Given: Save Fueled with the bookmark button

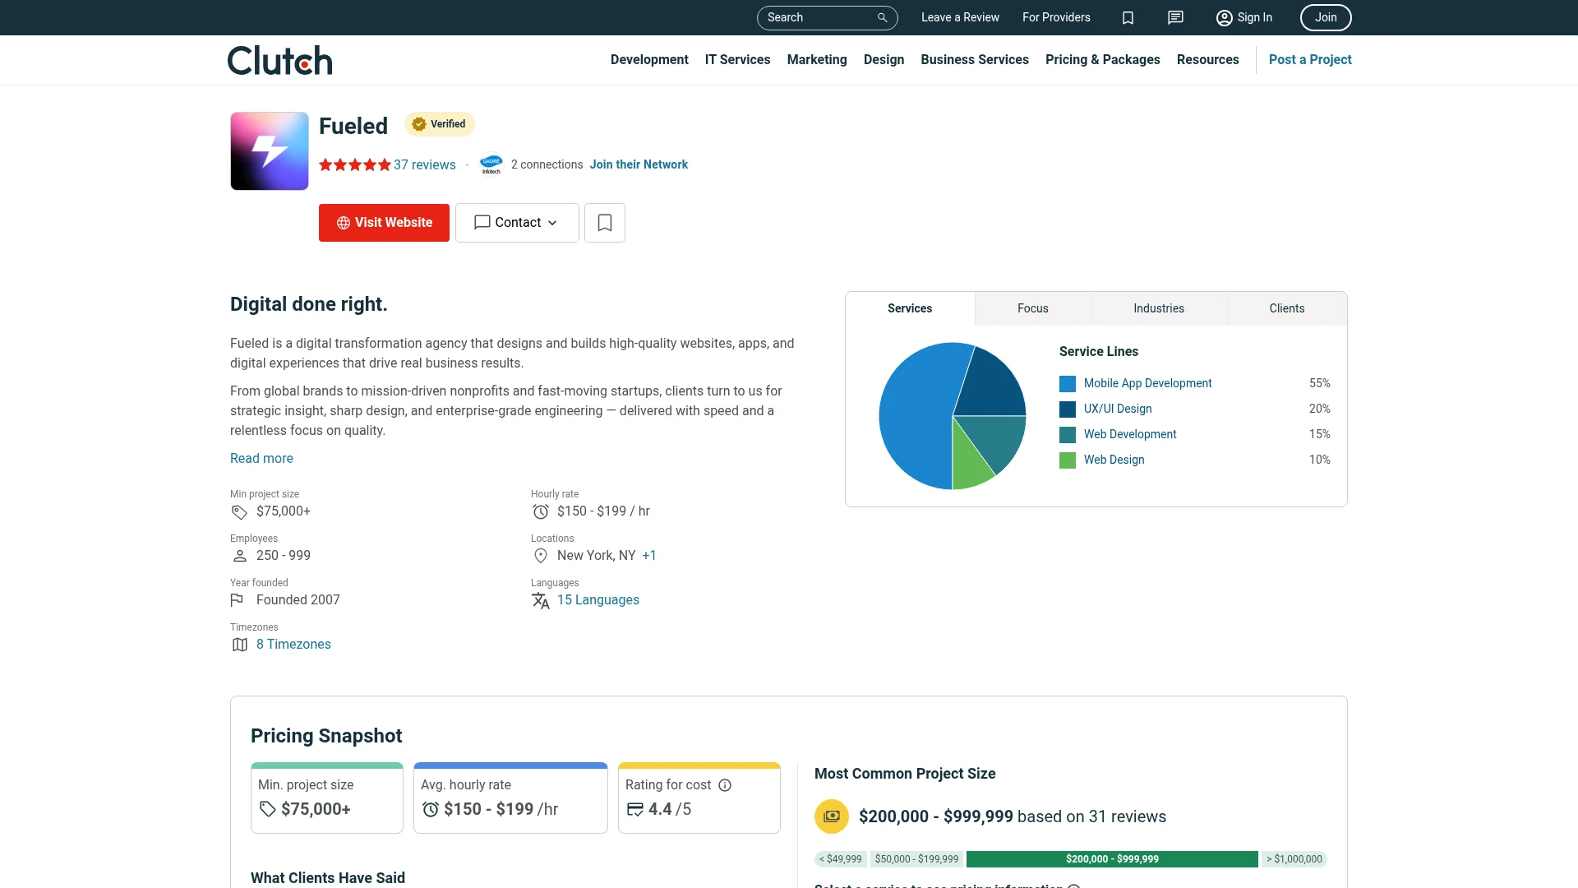Looking at the screenshot, I should tap(605, 223).
